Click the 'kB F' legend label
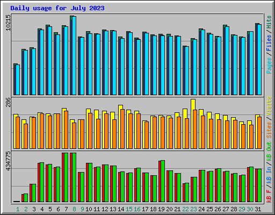 coord(269,196)
